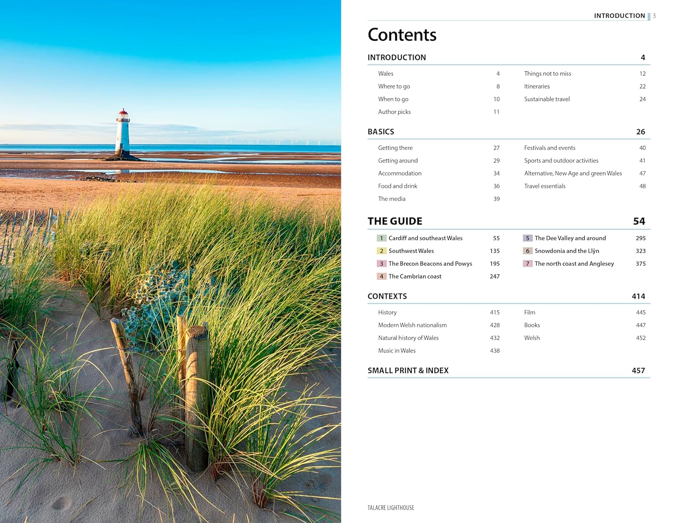Click the green number 1 chapter badge
The image size is (682, 523).
381,238
